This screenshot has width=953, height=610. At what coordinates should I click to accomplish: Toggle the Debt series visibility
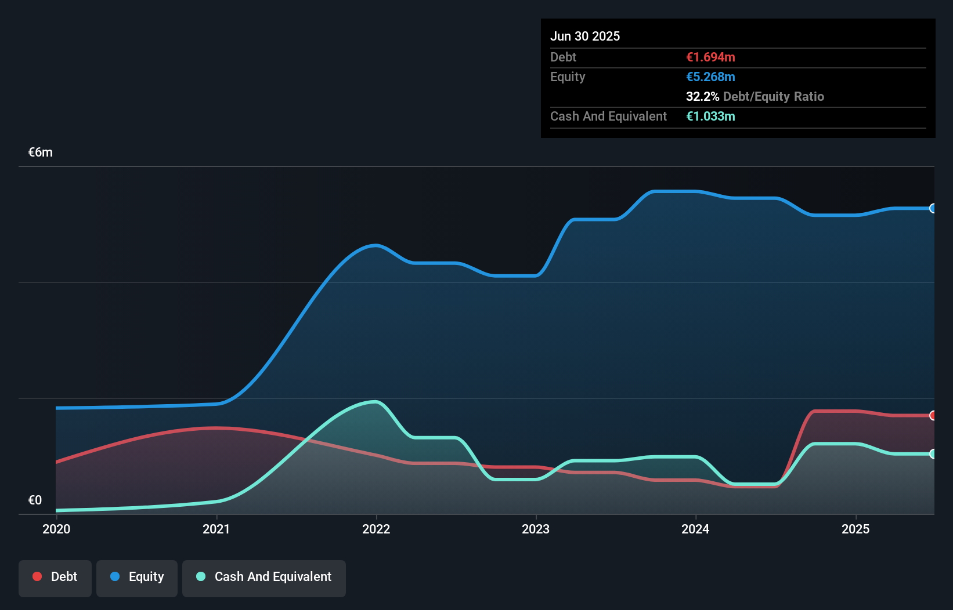click(55, 577)
